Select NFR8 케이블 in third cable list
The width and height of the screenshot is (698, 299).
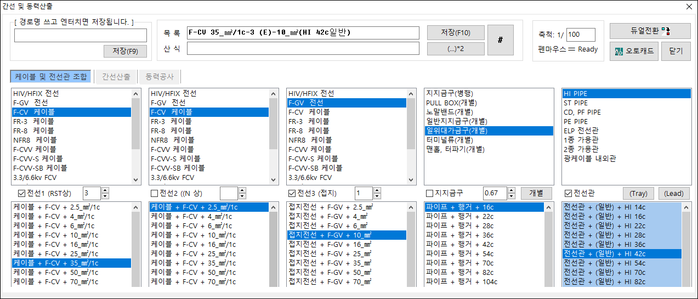(x=347, y=140)
